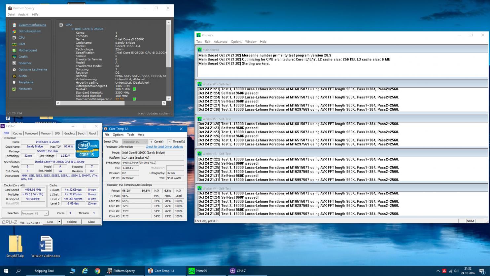Click the Main thread window icon in Prime95

(199, 50)
